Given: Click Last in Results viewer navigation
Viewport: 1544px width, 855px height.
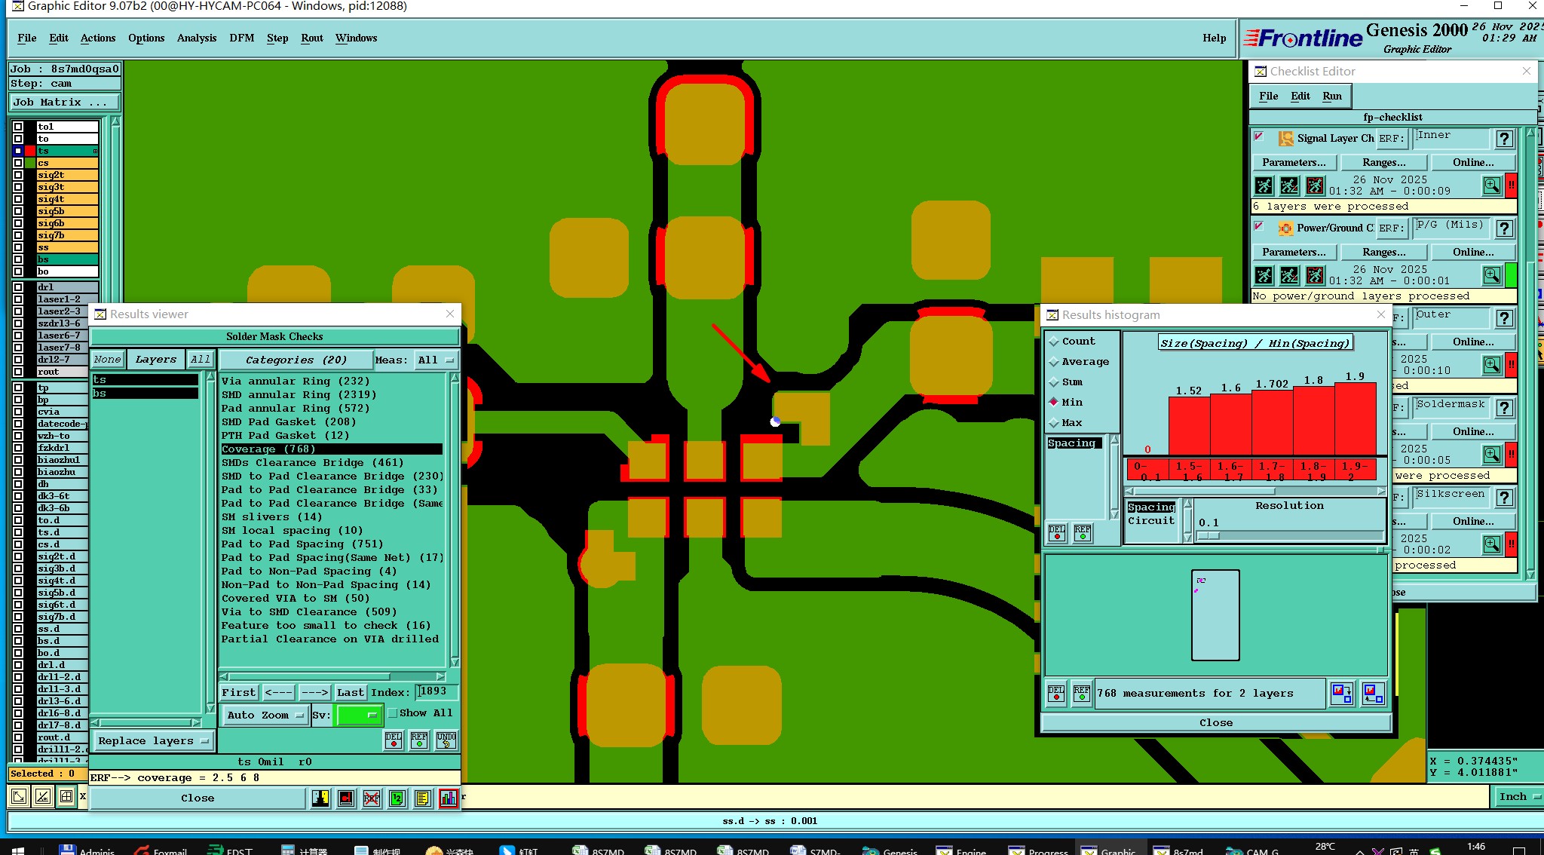Looking at the screenshot, I should tap(350, 692).
